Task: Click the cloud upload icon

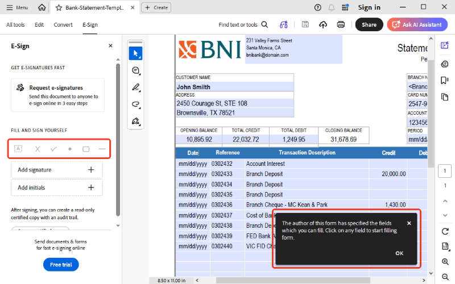Action: pyautogui.click(x=323, y=24)
